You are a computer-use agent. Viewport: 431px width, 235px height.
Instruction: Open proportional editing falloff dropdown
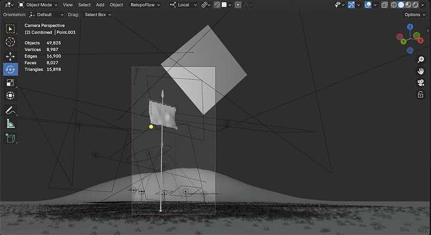247,4
